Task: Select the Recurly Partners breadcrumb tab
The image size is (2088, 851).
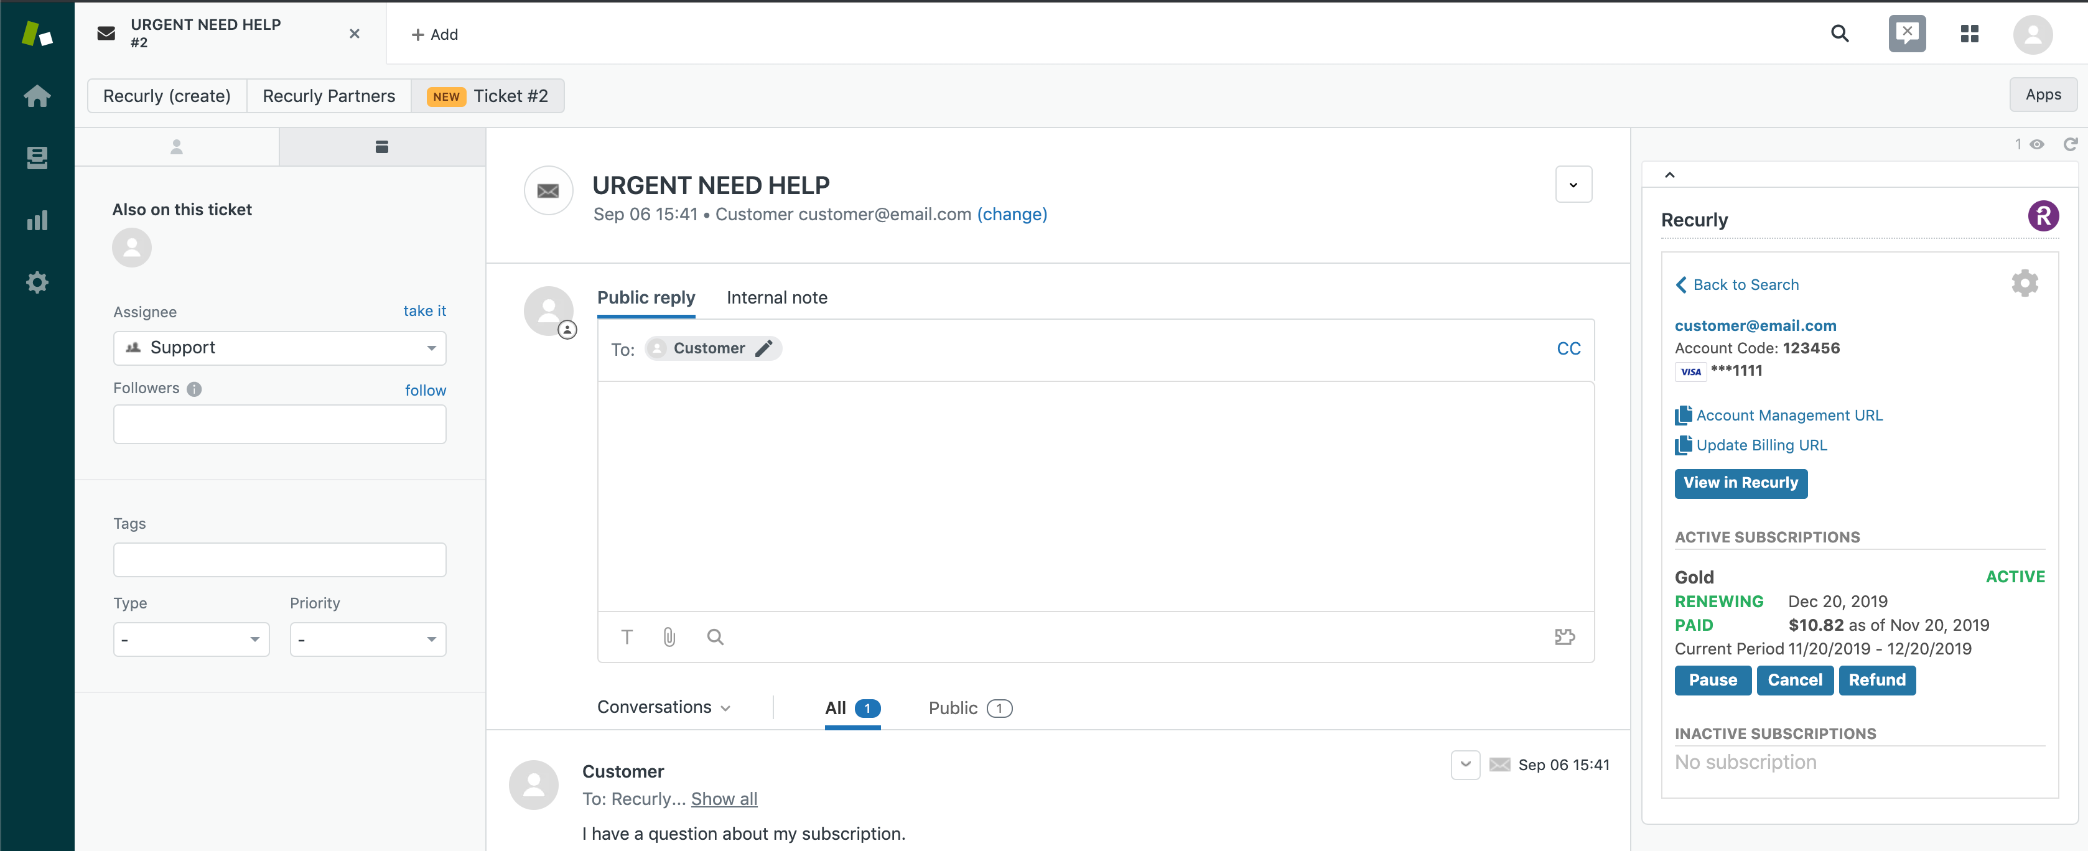Action: 329,96
